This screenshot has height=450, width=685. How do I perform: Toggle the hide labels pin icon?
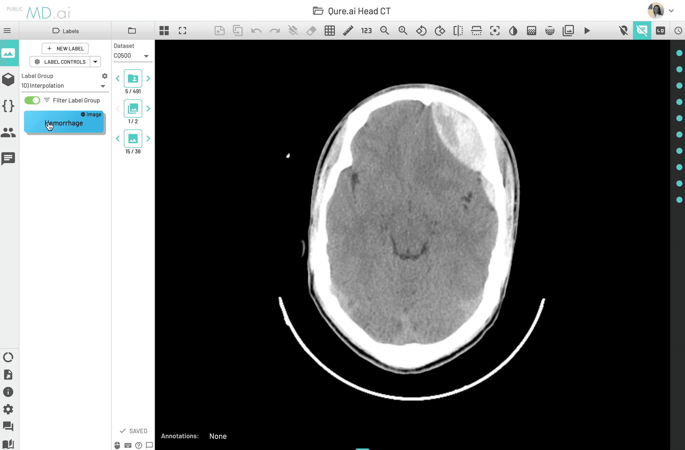pyautogui.click(x=623, y=31)
